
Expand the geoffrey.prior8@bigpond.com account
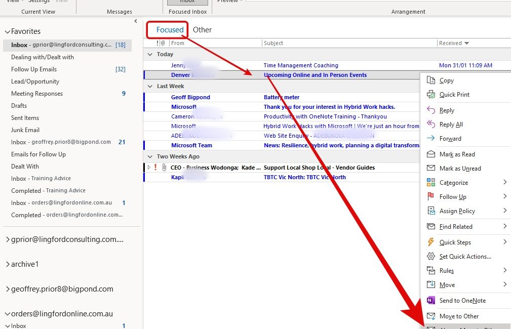point(8,289)
